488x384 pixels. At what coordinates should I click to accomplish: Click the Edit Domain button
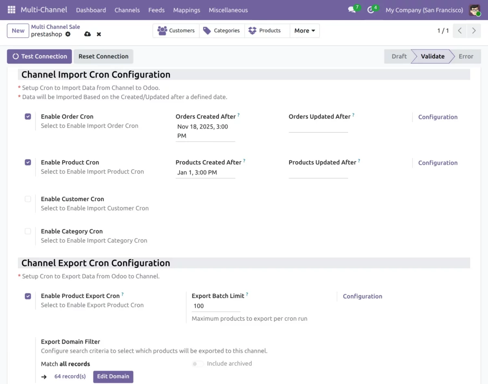pos(113,377)
